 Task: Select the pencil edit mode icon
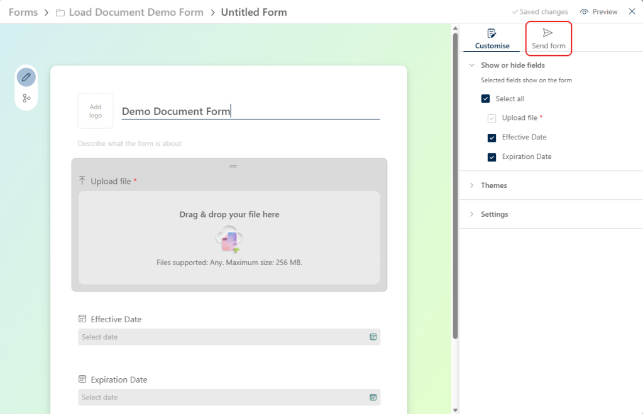[x=26, y=77]
